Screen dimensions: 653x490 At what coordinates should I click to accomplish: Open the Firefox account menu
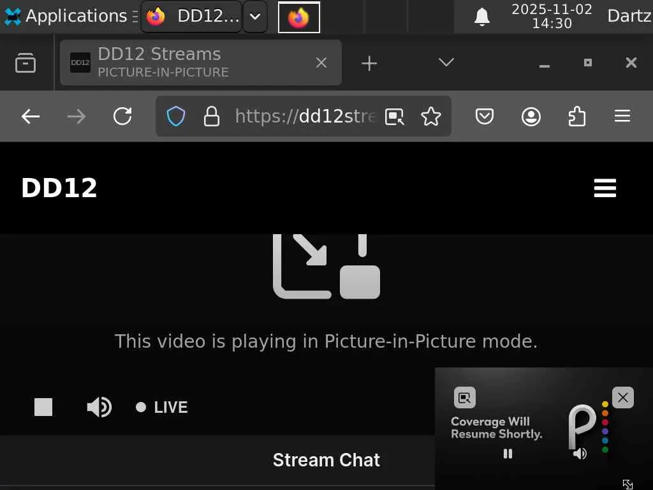[531, 116]
